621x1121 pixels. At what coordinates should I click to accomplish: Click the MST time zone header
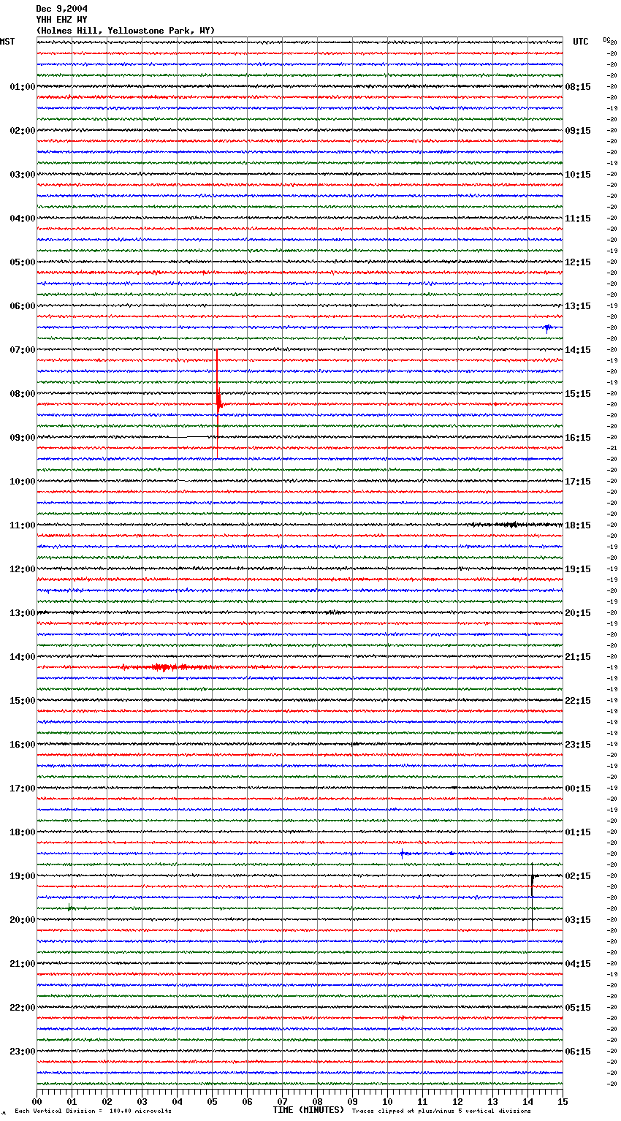(x=7, y=42)
